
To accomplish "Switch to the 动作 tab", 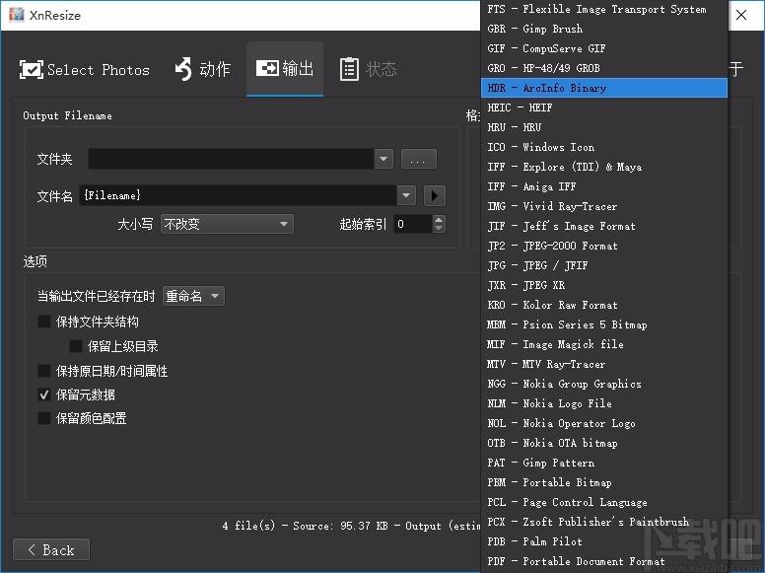I will click(202, 69).
